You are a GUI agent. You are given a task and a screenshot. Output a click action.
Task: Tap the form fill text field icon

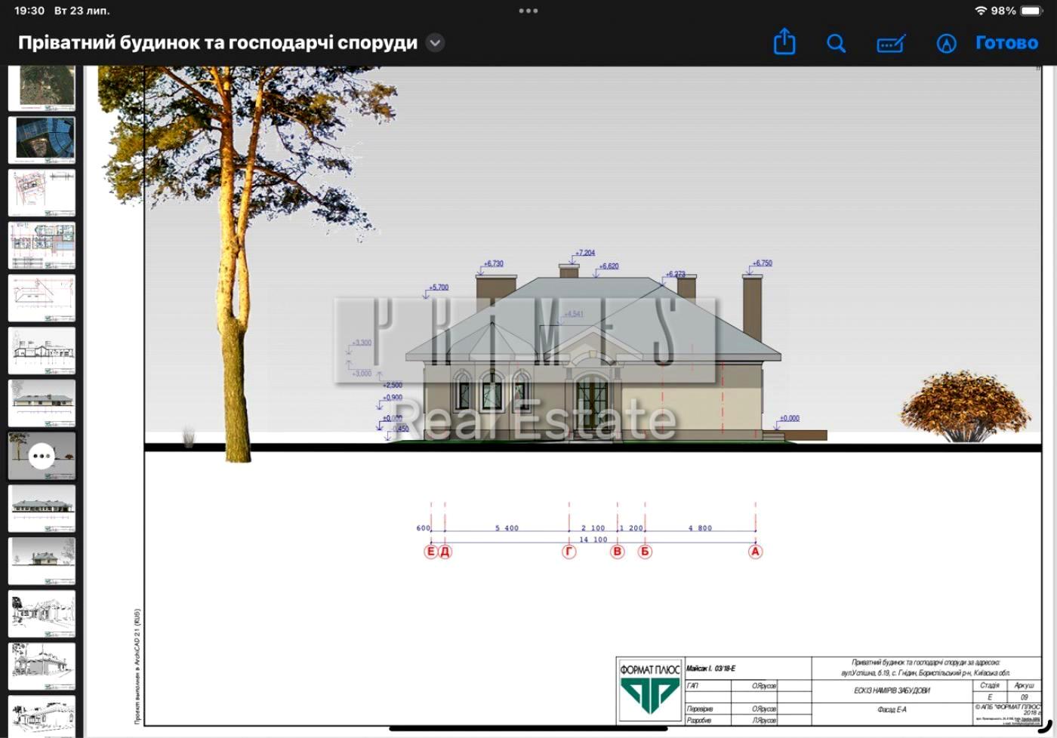[x=891, y=44]
